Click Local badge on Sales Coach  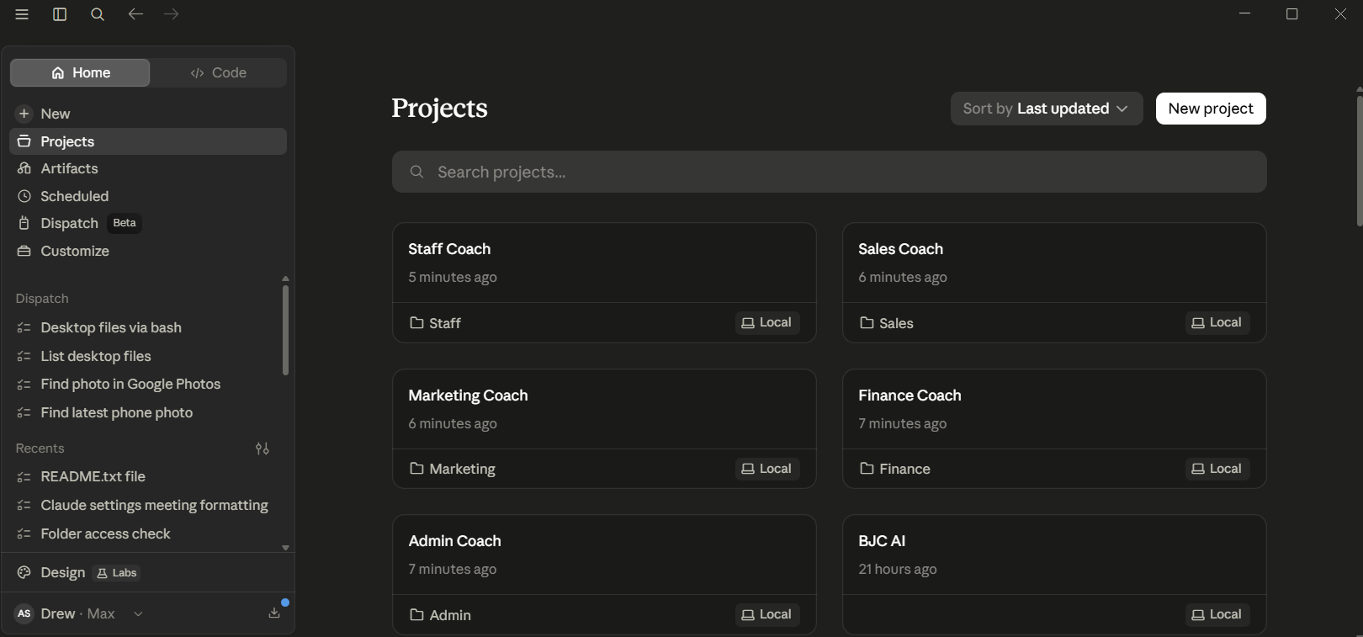coord(1217,322)
